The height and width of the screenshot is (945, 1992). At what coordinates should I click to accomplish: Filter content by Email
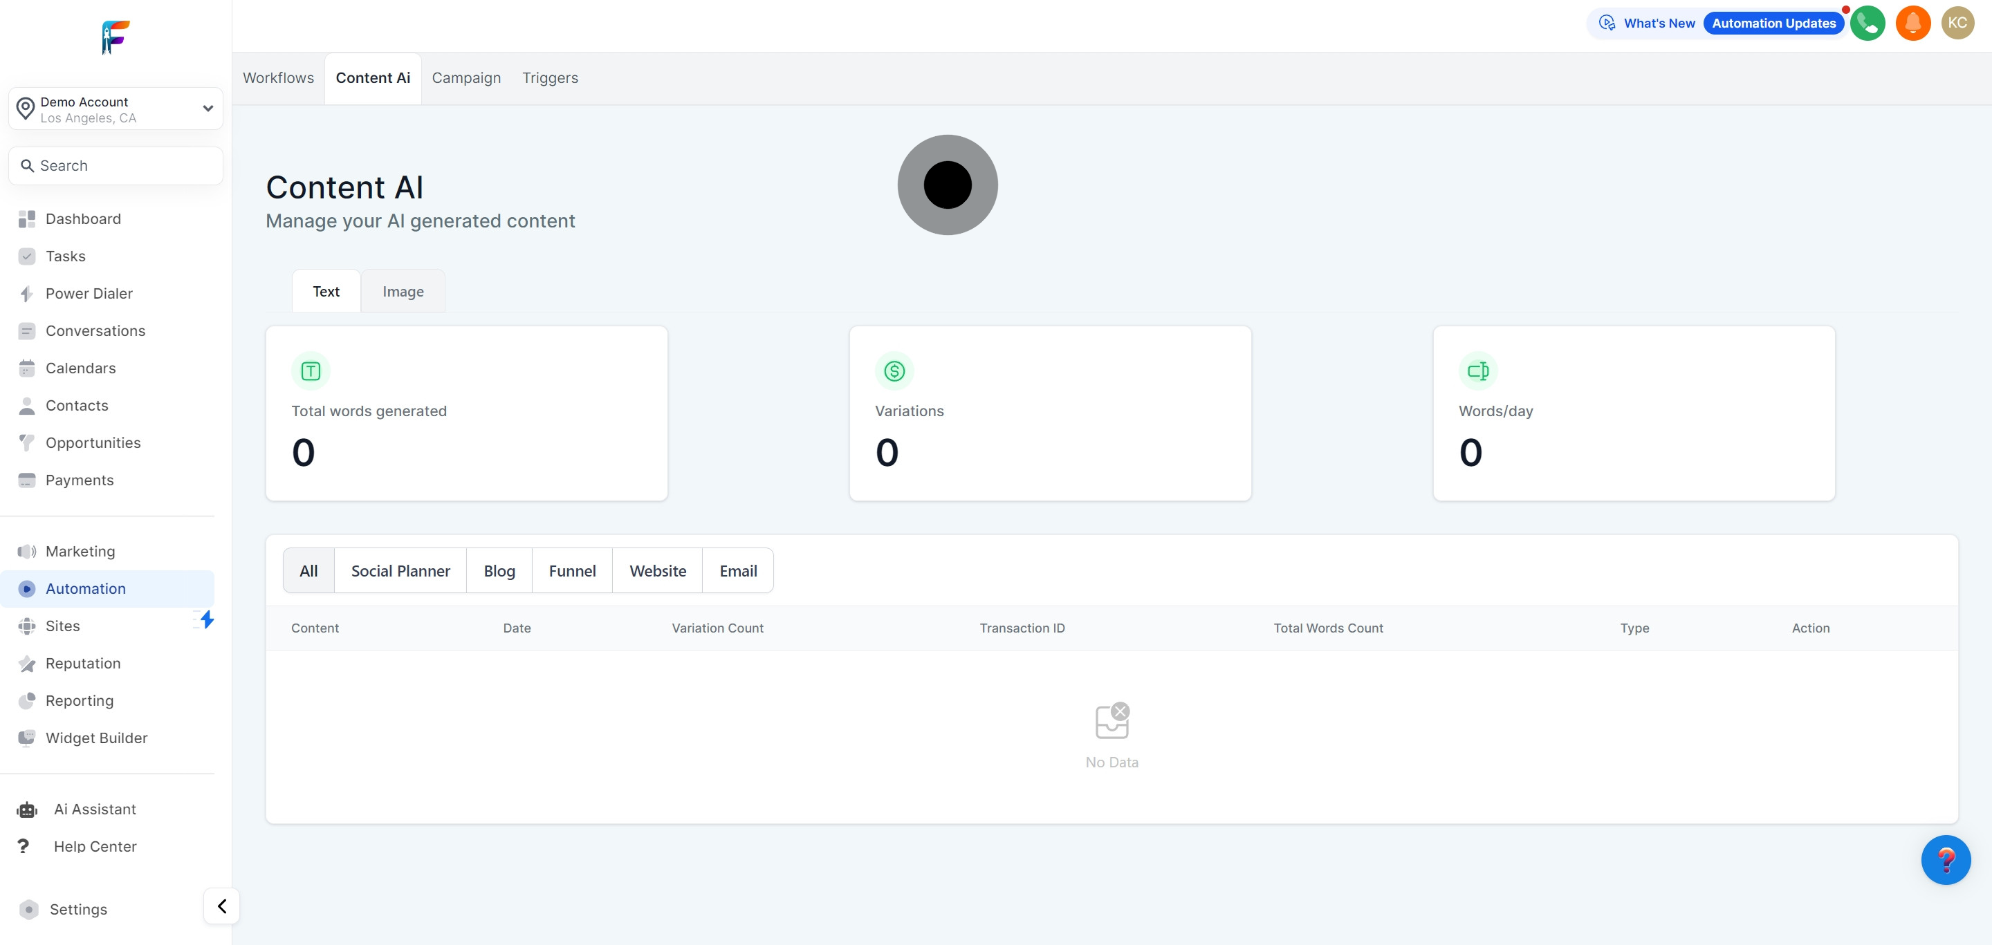click(x=739, y=571)
